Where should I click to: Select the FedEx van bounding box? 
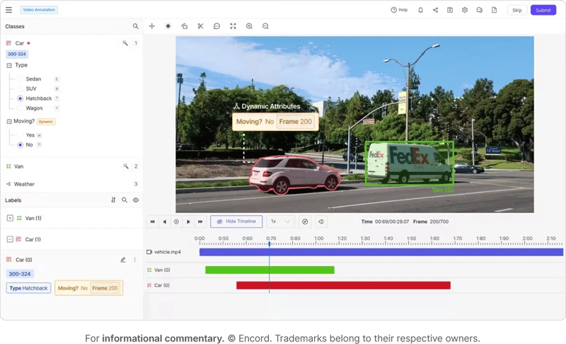pos(410,164)
